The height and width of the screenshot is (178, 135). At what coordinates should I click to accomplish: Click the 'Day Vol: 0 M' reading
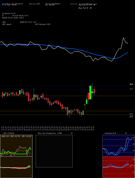pos(85,8)
